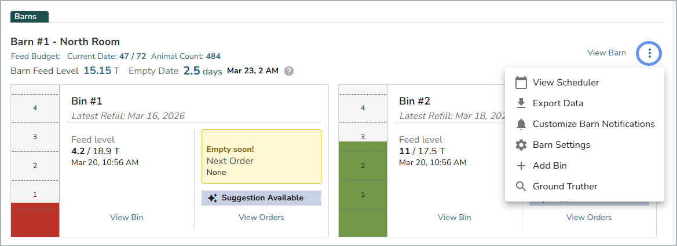Click View Bin under Bin #2
Screen dimensions: 677x246
[x=455, y=217]
